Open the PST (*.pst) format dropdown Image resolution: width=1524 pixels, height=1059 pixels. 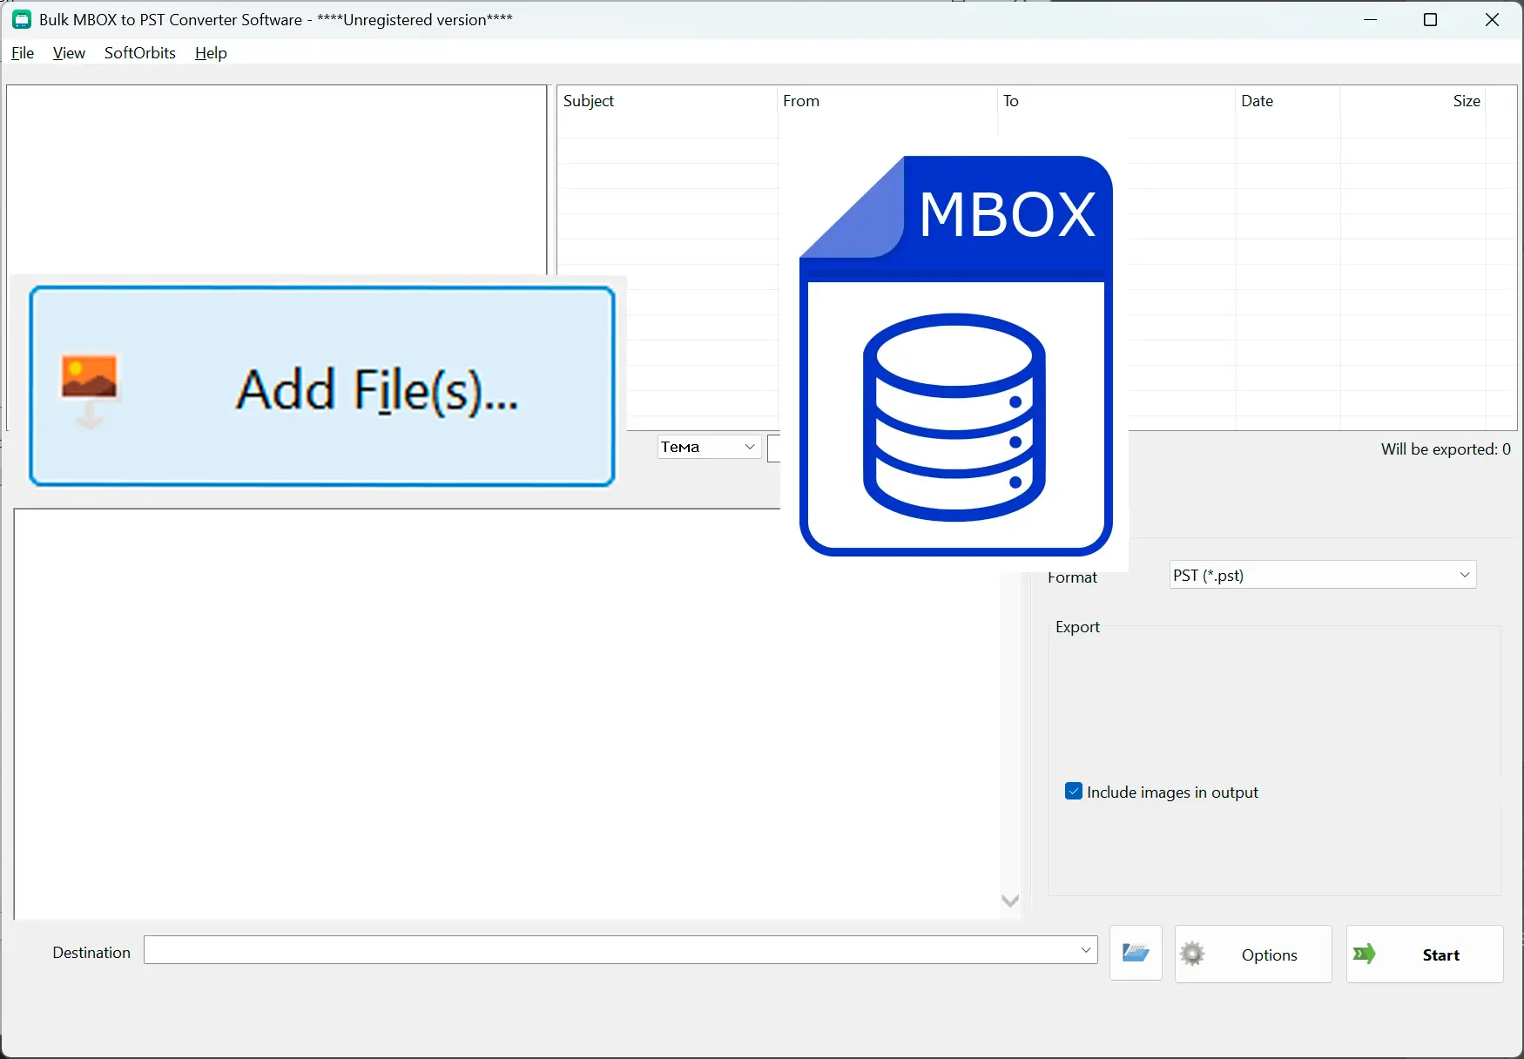click(x=1323, y=575)
